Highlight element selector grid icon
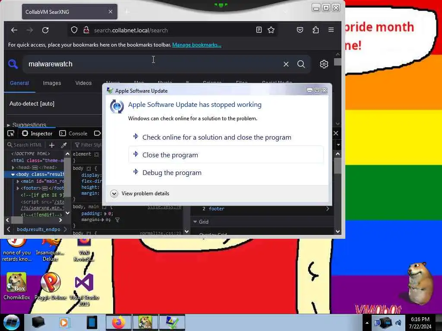442x331 pixels. 96,154
